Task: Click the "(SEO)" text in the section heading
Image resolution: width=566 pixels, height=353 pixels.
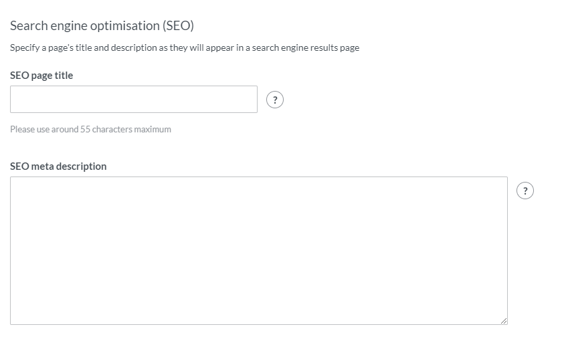Action: tap(177, 26)
